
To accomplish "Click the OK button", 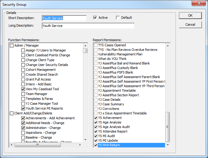I will pyautogui.click(x=190, y=15).
